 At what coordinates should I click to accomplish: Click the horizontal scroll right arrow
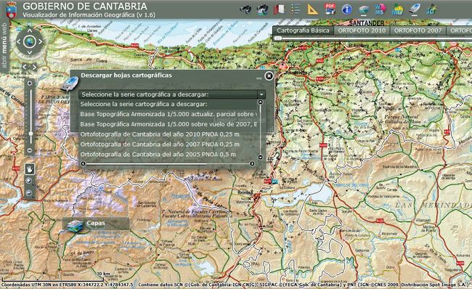252,164
